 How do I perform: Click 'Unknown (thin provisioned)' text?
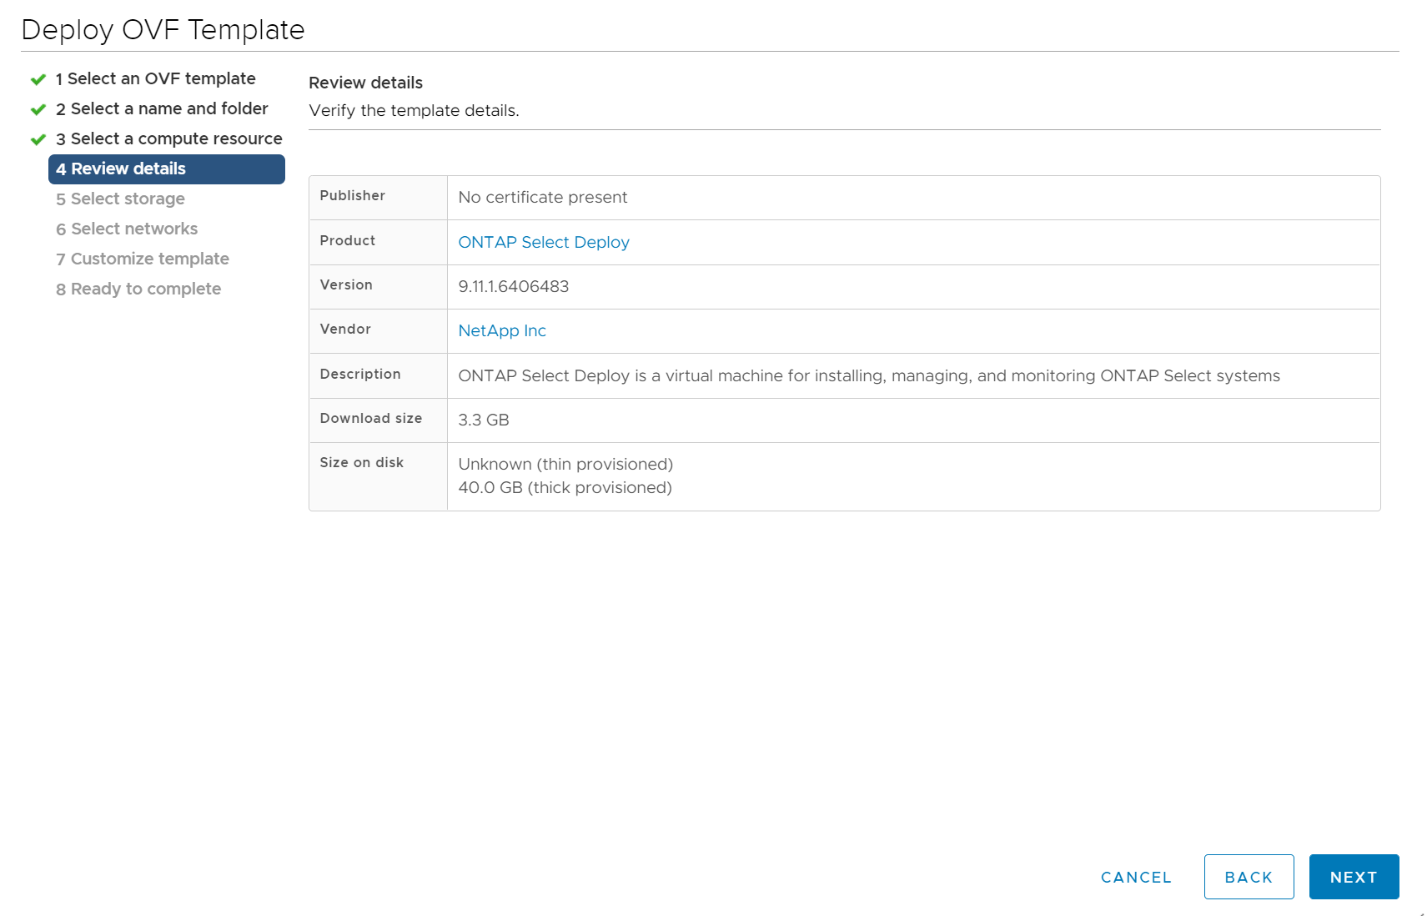tap(565, 464)
